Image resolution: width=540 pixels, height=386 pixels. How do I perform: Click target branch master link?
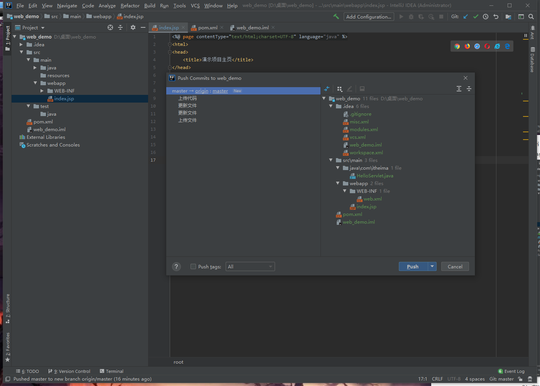[x=220, y=91]
